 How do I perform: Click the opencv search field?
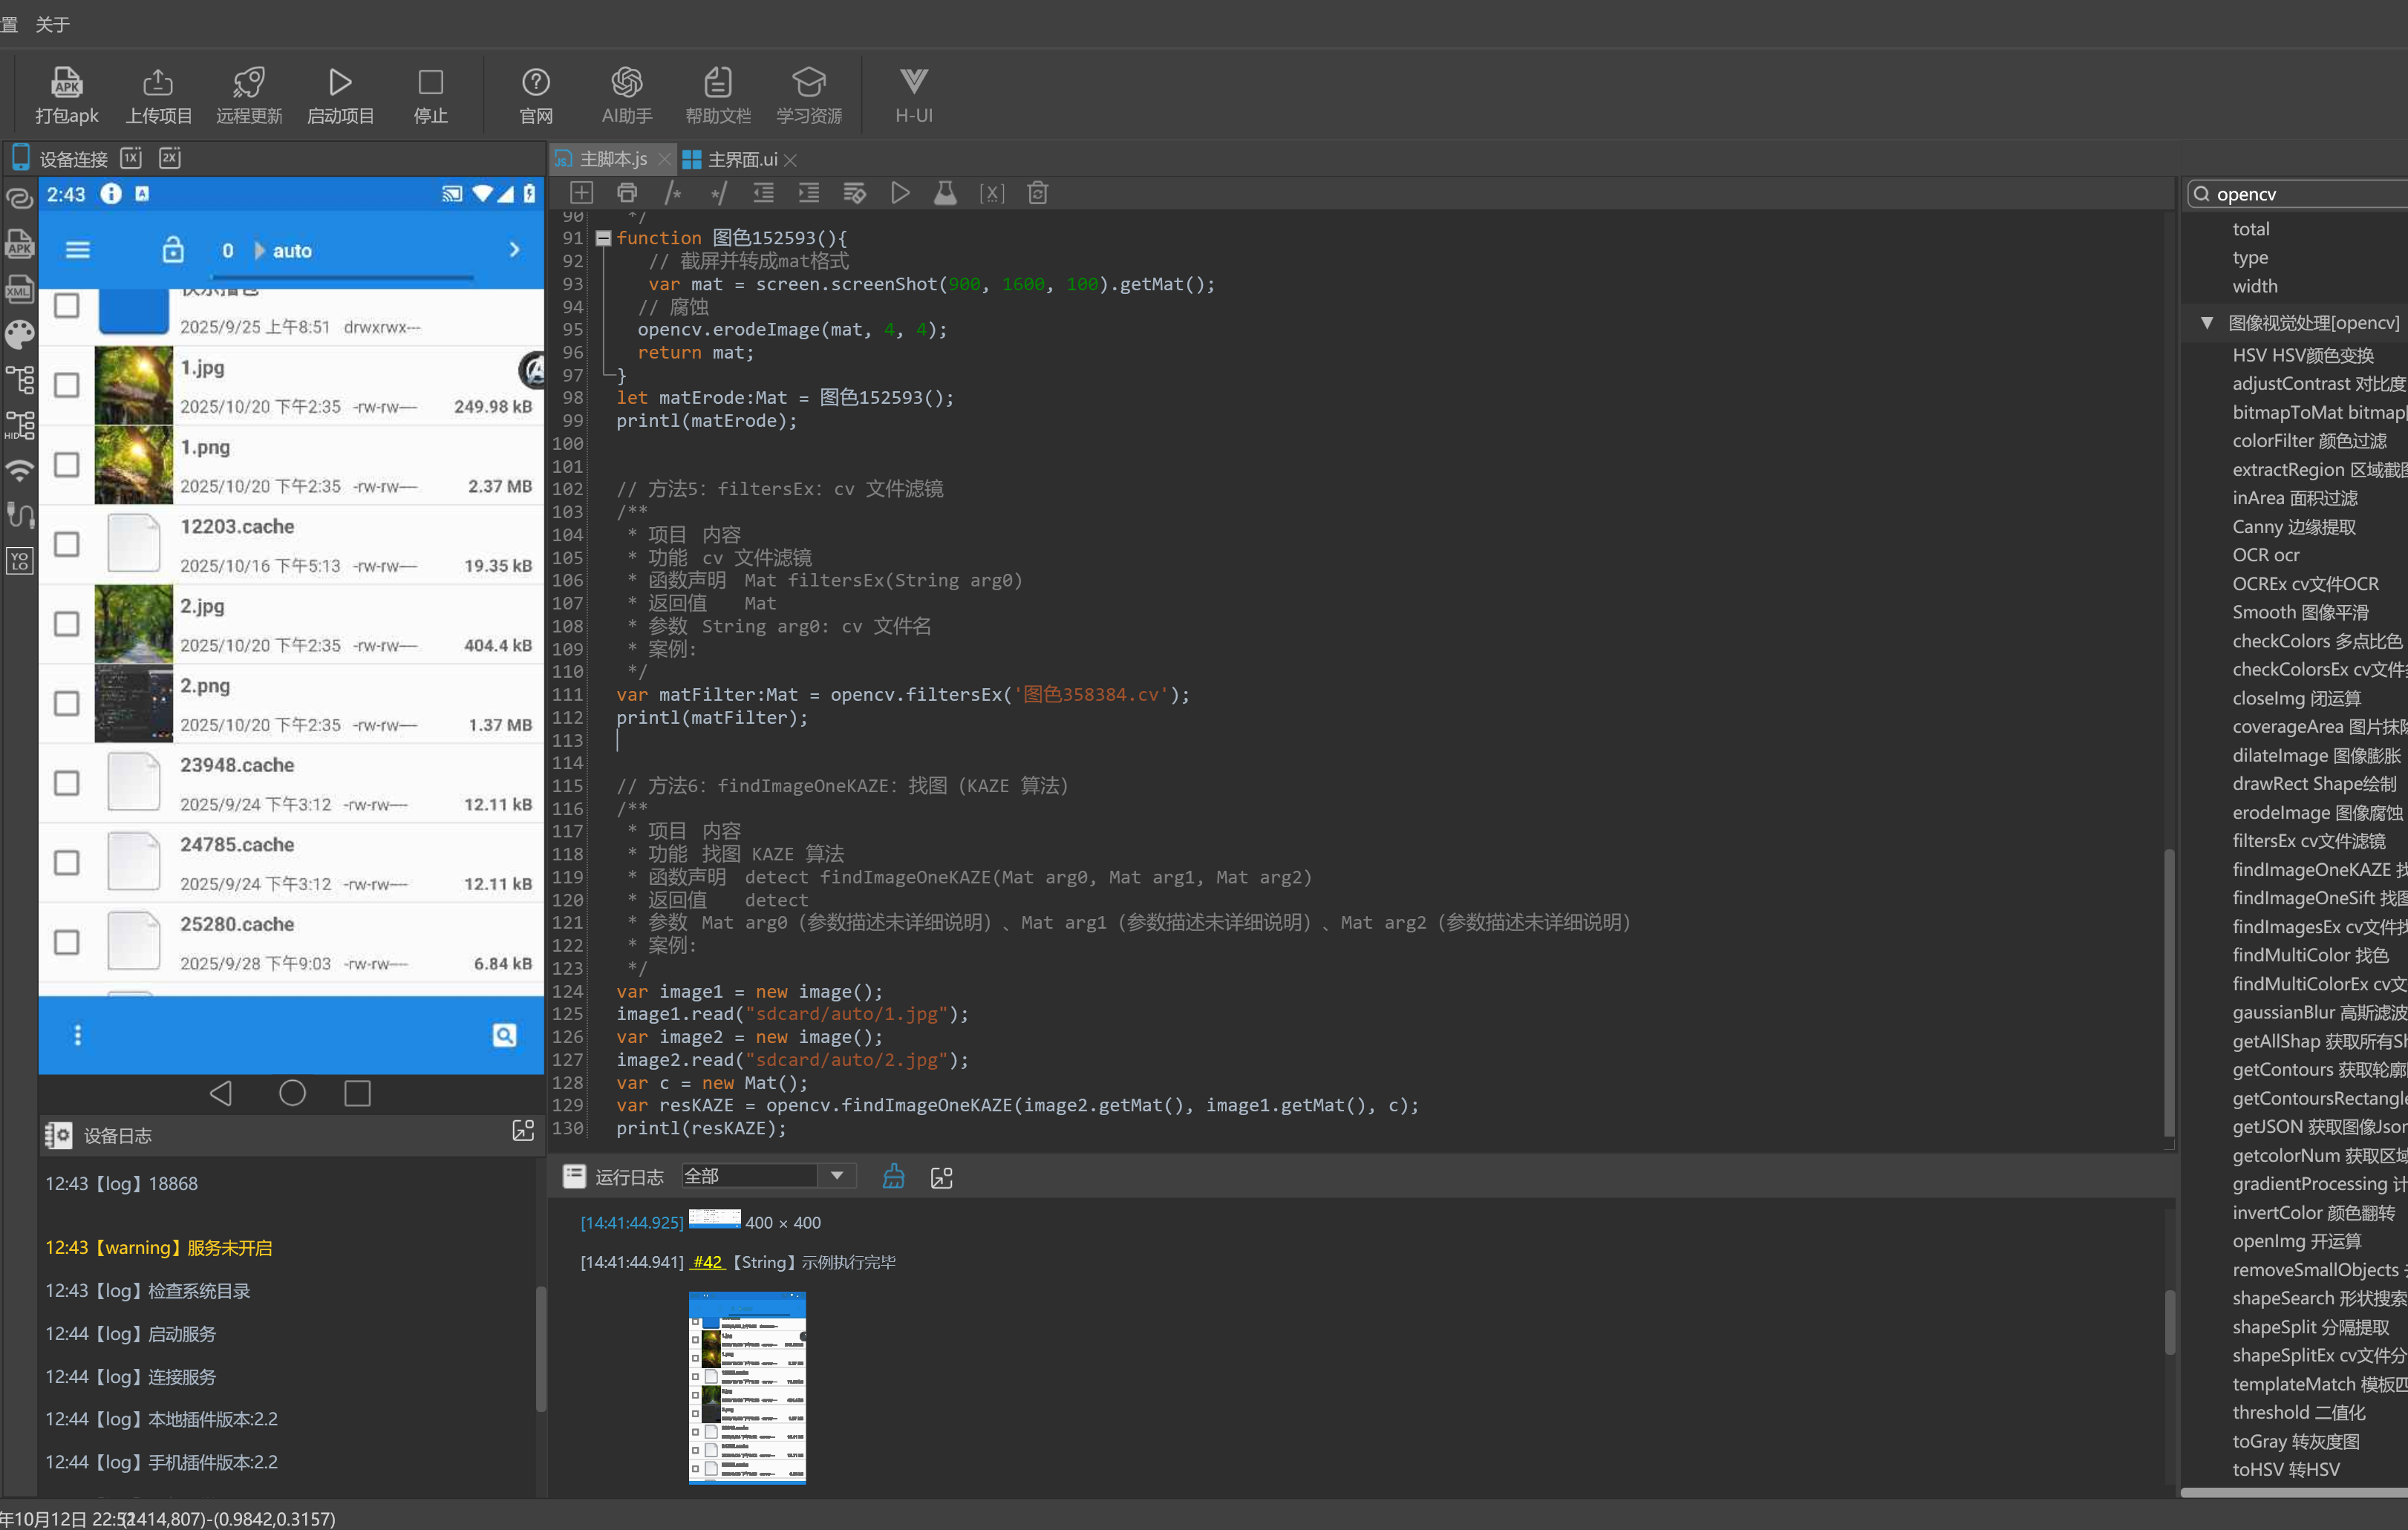tap(2300, 194)
